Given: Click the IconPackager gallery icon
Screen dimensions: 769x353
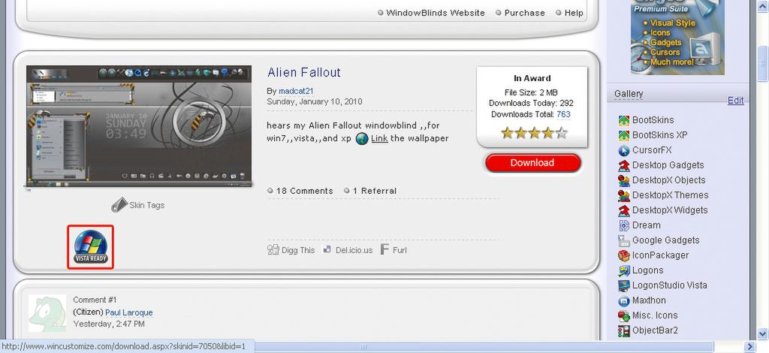Looking at the screenshot, I should tap(624, 255).
